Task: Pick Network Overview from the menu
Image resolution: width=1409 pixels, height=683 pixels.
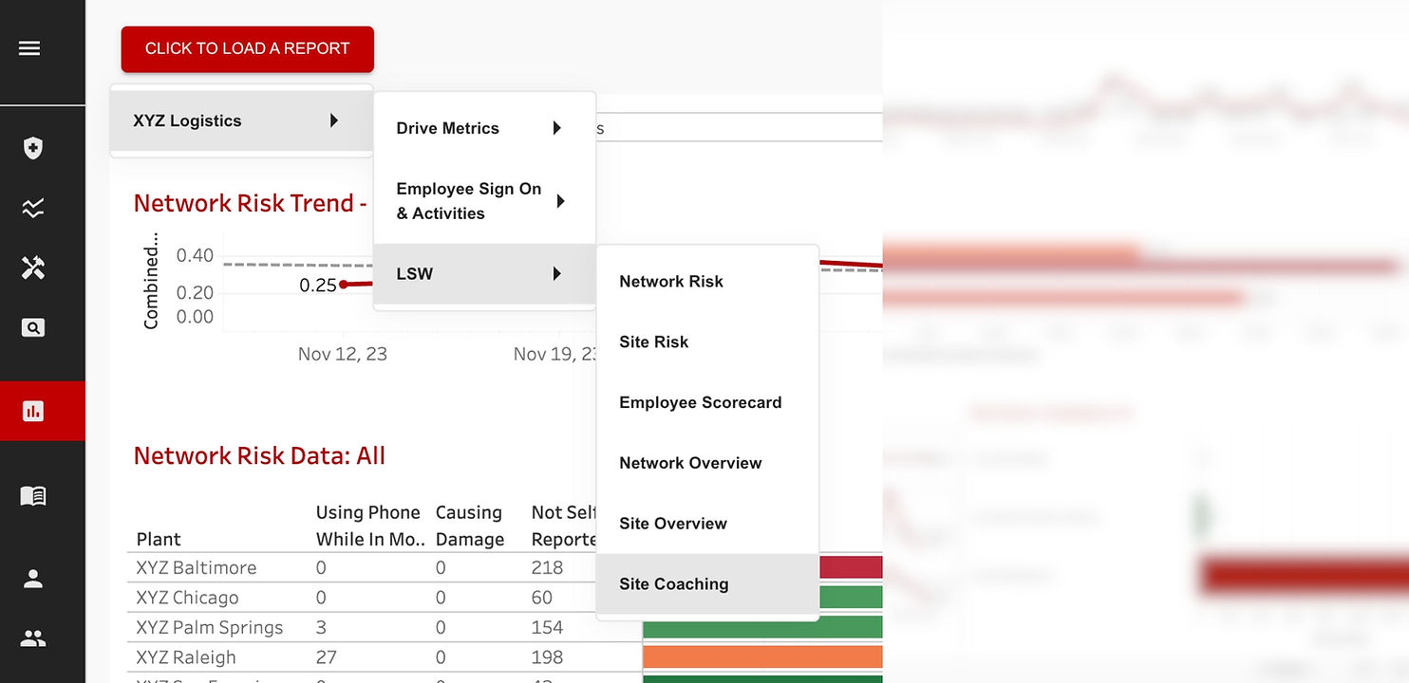Action: tap(690, 463)
